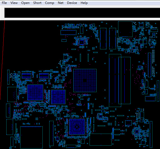
Task: Open the View menu
Action: click(x=14, y=3)
